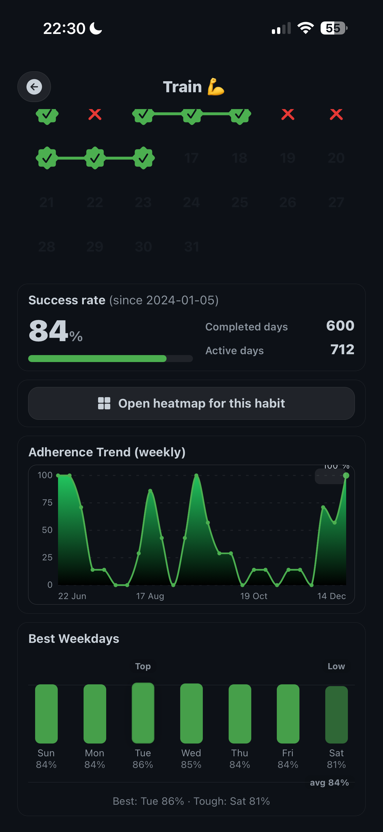
Task: Click the avg 84% label under Best Weekdays
Action: [x=329, y=782]
